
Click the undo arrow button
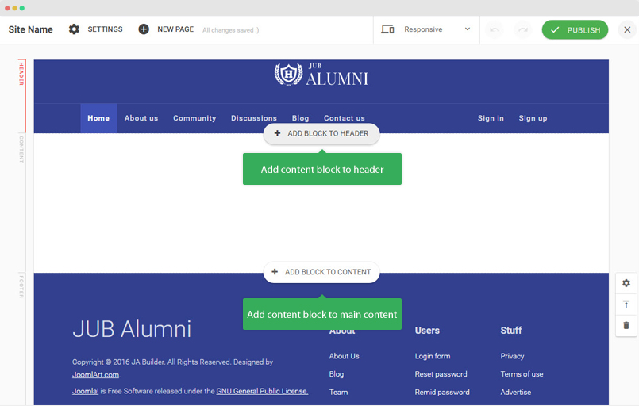point(495,30)
